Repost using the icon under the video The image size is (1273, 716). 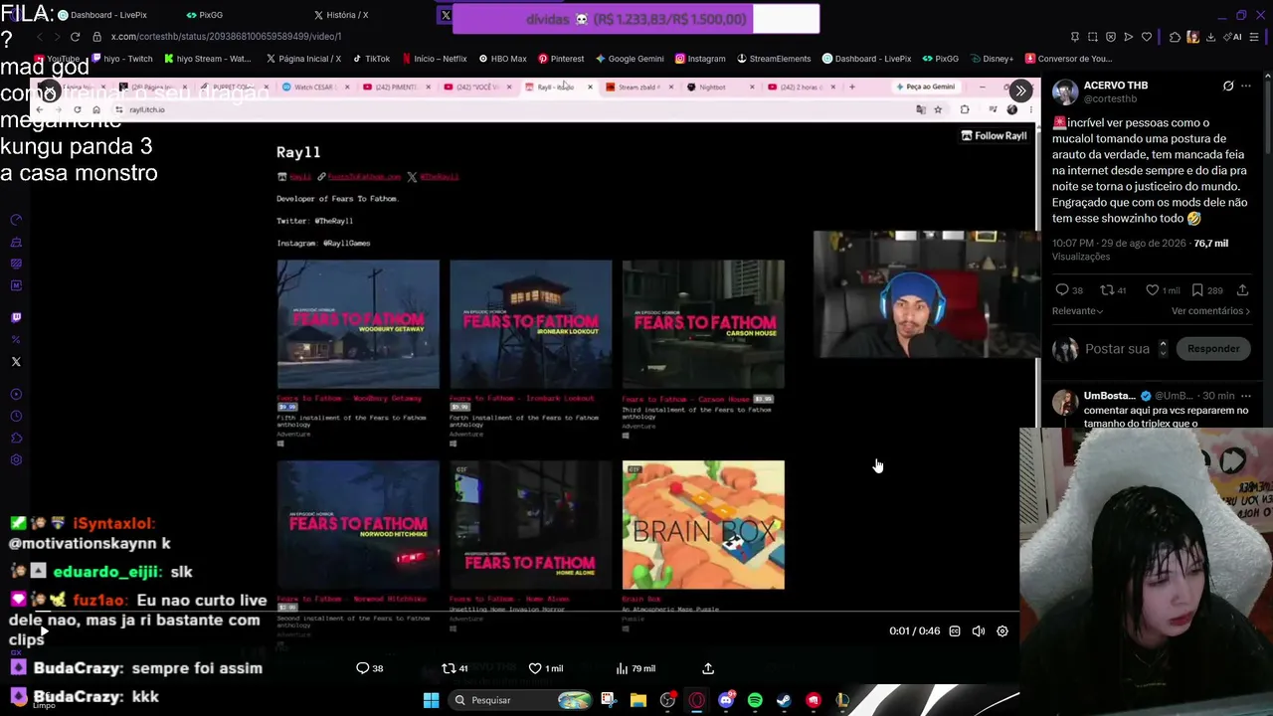coord(449,668)
